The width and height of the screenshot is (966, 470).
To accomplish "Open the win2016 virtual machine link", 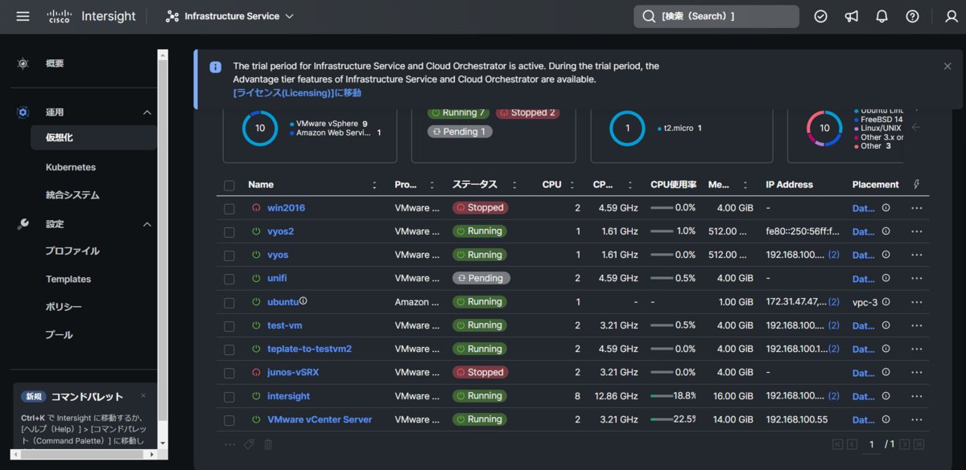I will pyautogui.click(x=286, y=208).
